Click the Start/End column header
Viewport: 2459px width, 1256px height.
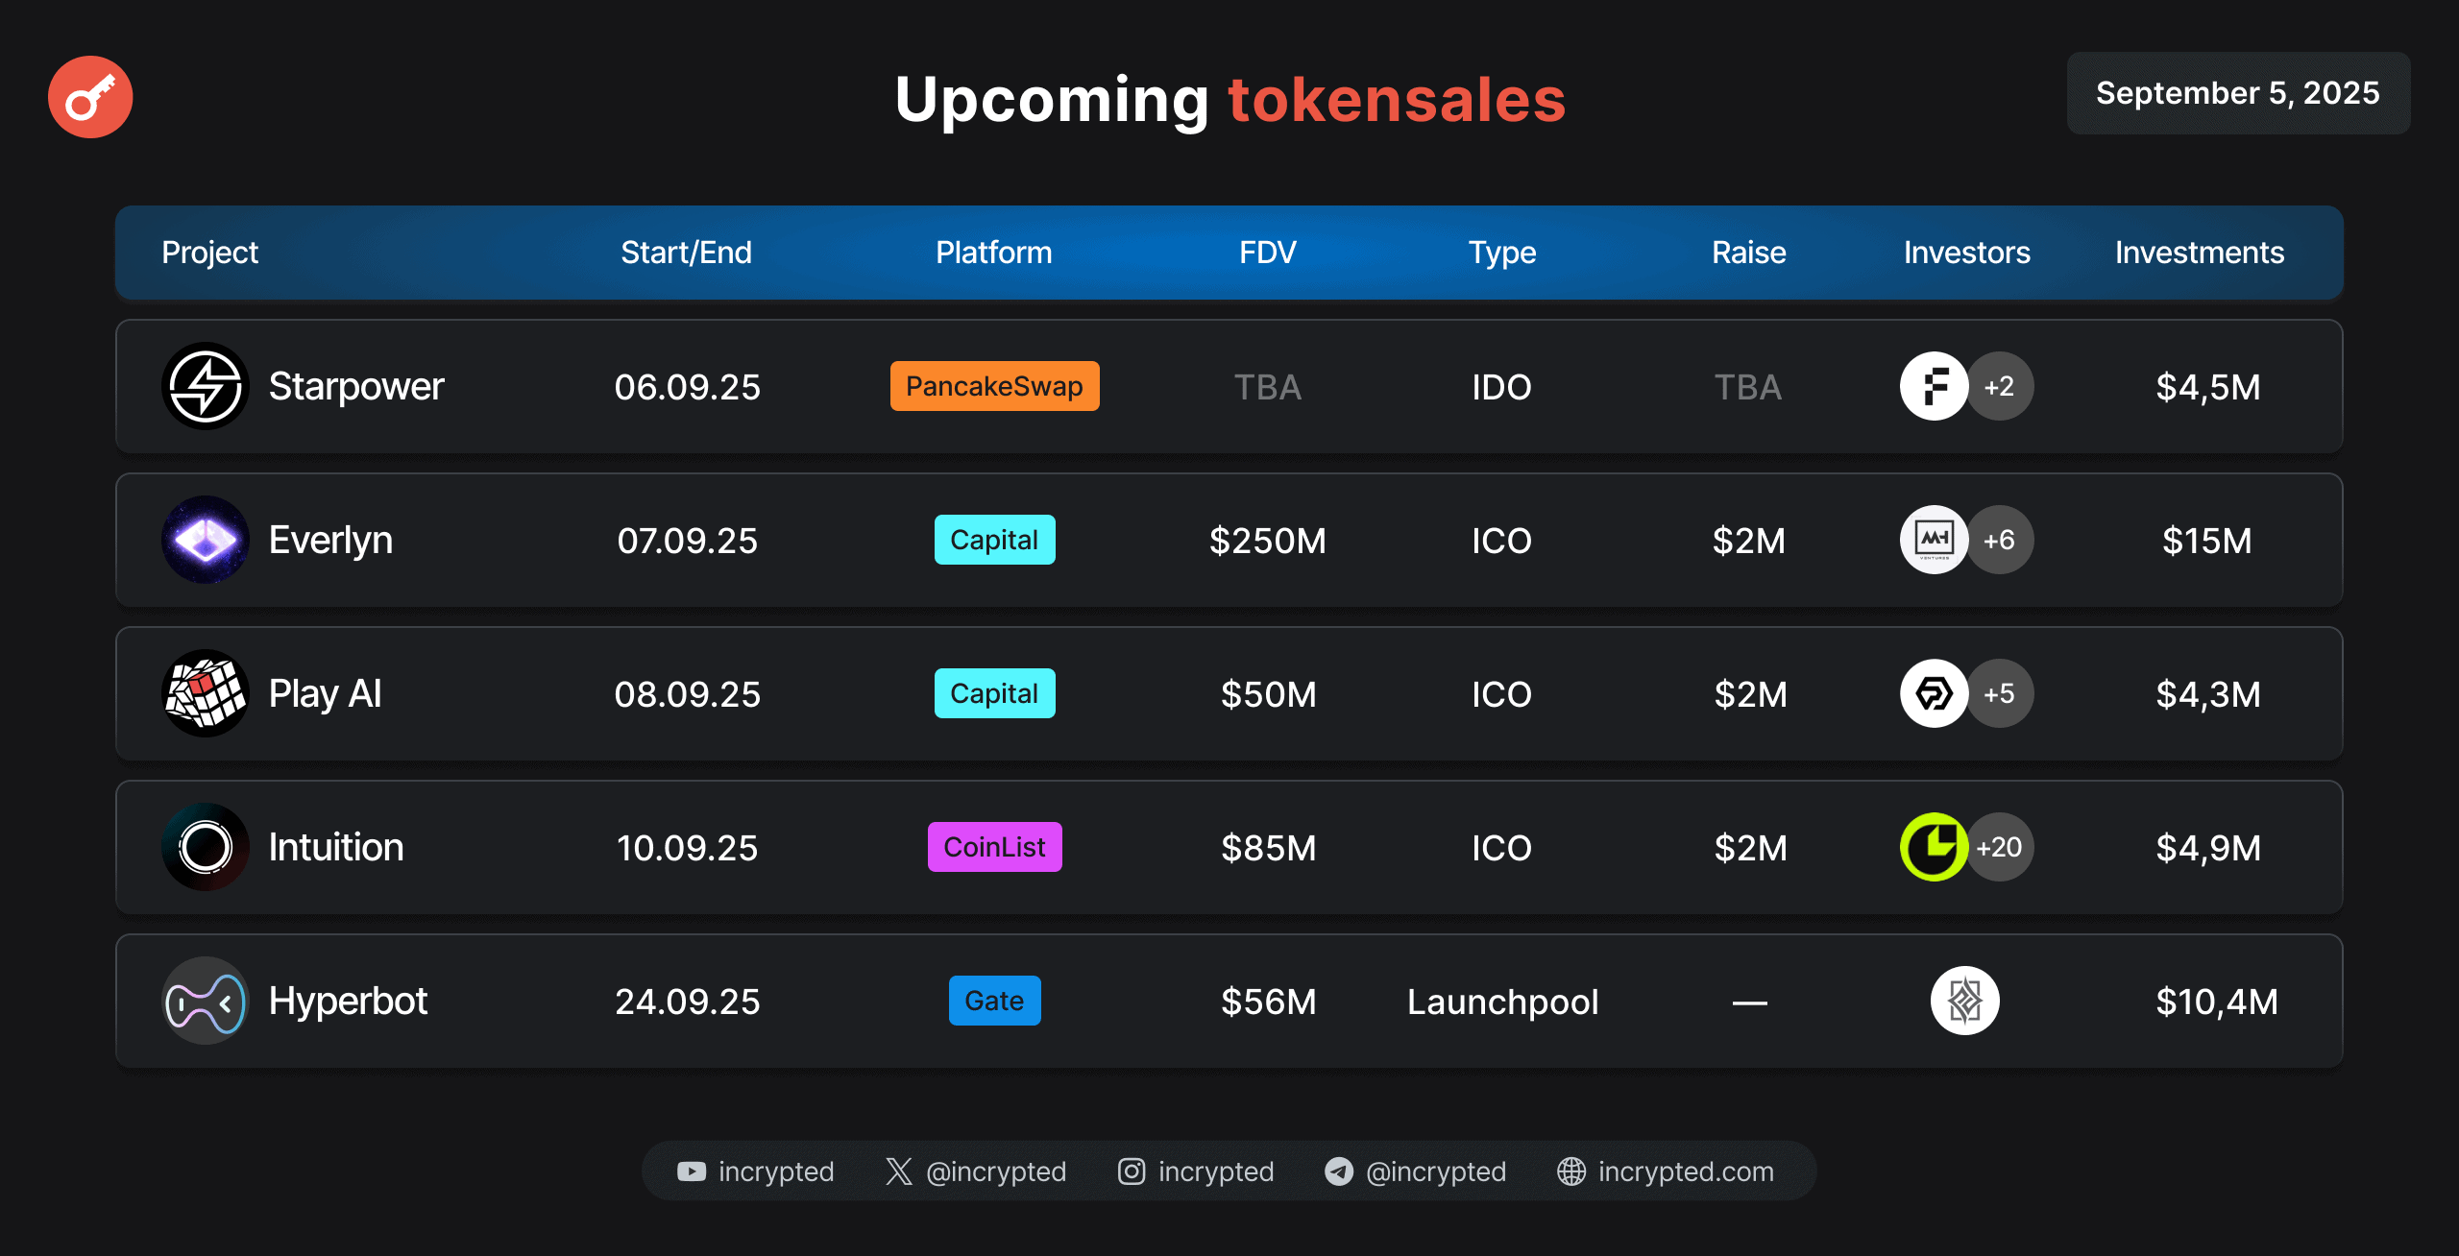point(686,253)
